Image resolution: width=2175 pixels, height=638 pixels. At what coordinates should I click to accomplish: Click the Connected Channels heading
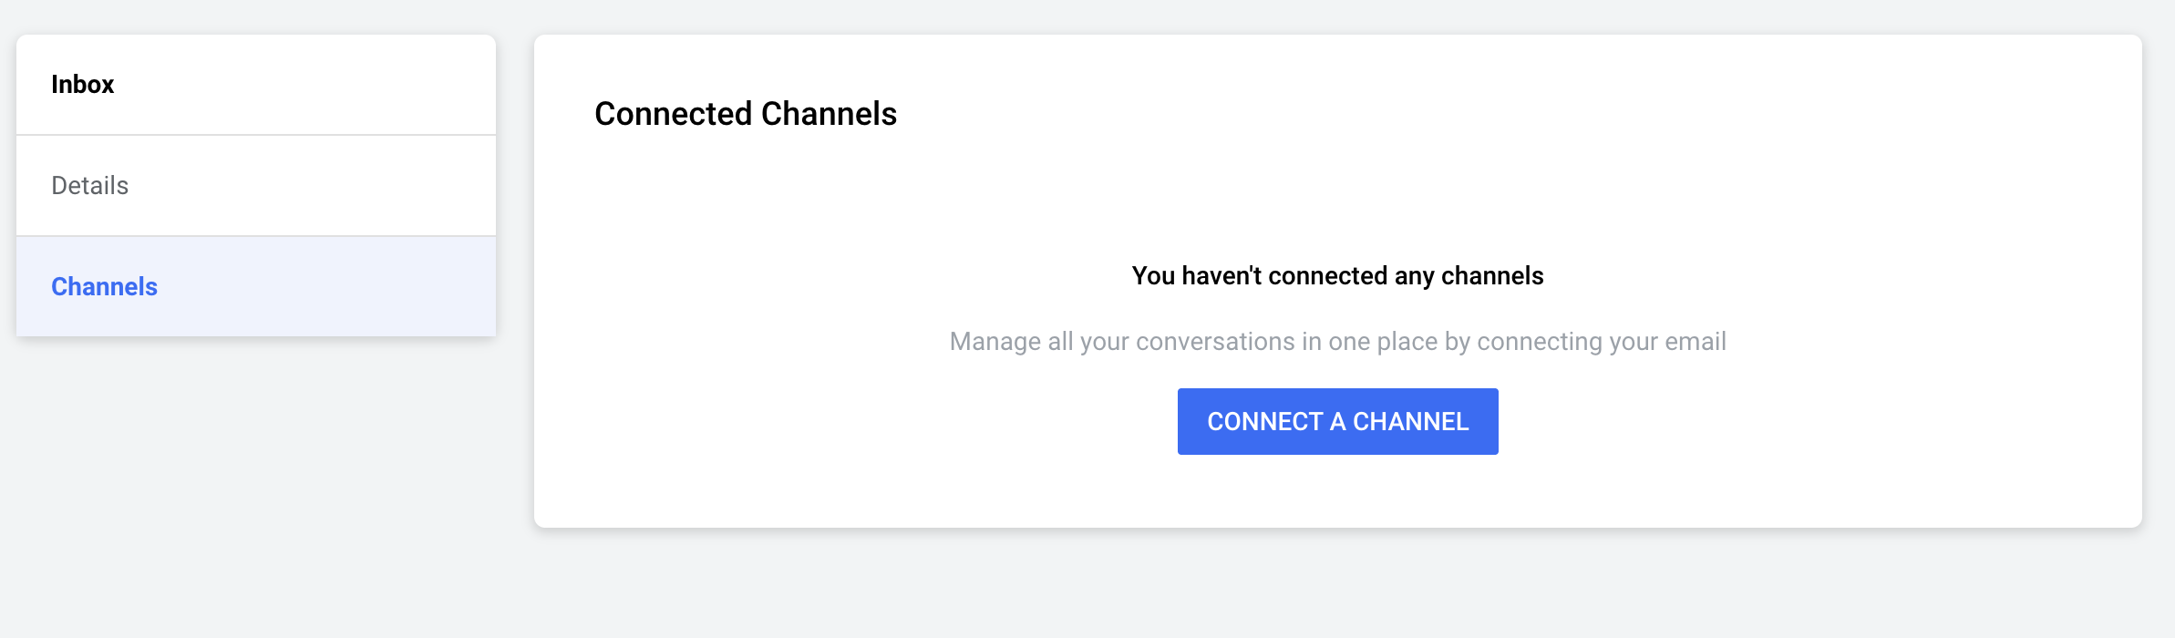[x=746, y=114]
